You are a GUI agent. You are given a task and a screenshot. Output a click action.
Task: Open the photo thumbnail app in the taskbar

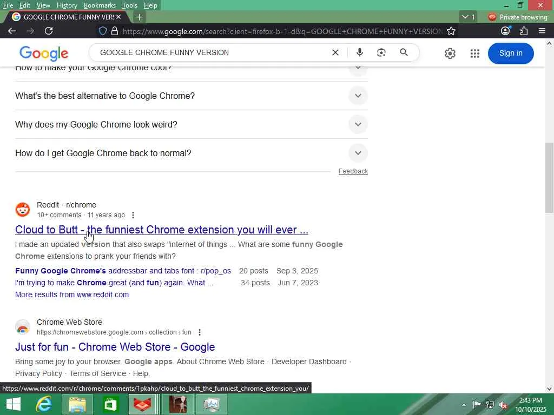177,404
